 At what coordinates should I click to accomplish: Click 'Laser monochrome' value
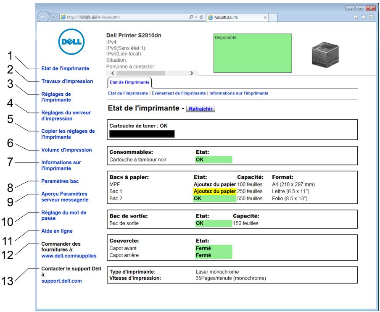pyautogui.click(x=217, y=272)
